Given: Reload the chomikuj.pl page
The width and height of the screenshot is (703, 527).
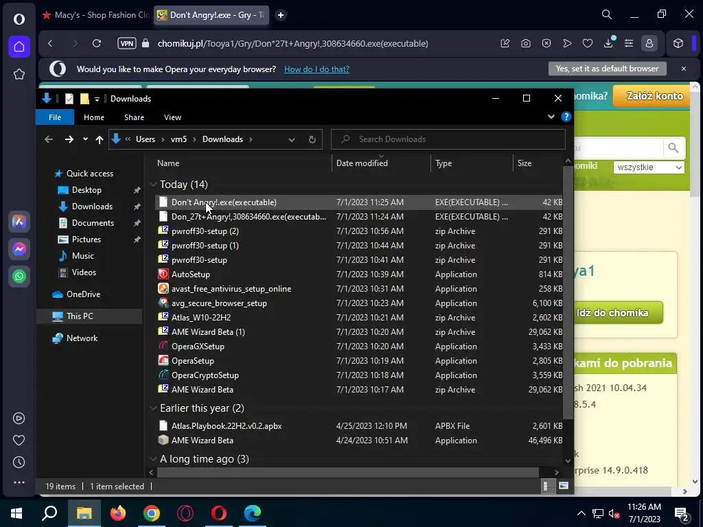Looking at the screenshot, I should (x=96, y=43).
